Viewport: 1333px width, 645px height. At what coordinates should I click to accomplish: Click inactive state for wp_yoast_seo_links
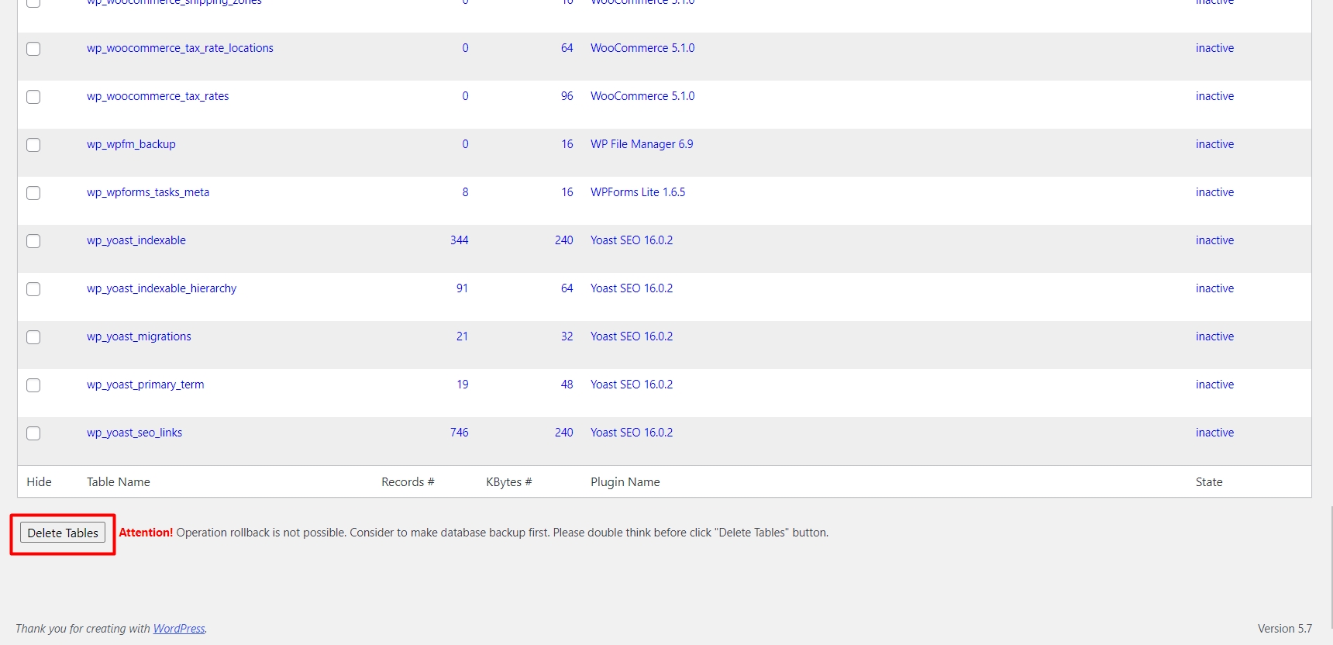pyautogui.click(x=1214, y=433)
